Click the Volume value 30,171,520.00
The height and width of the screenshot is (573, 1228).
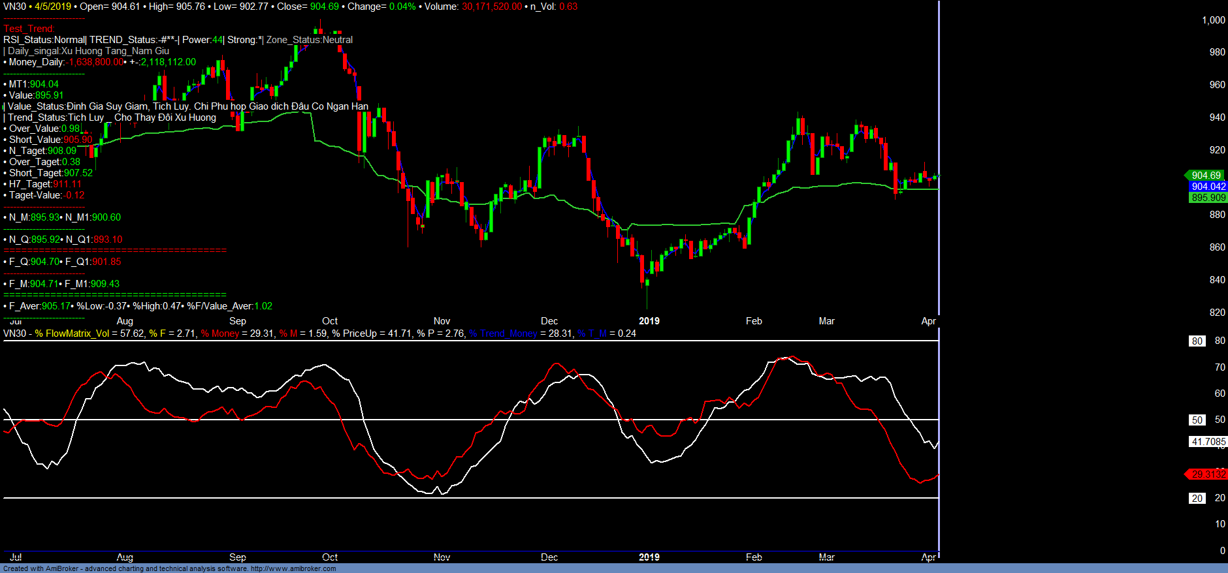tap(492, 7)
